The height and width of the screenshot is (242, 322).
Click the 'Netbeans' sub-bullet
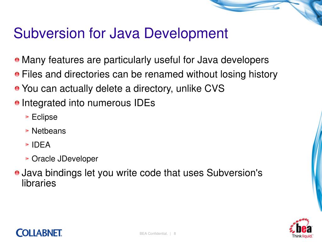coord(49,131)
